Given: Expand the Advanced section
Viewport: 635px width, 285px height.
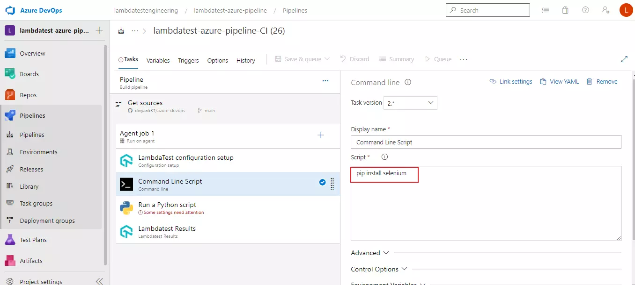Looking at the screenshot, I should pos(370,253).
